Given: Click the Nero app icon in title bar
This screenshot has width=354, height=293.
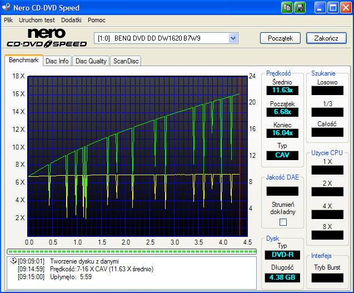Looking at the screenshot, I should click(x=6, y=7).
